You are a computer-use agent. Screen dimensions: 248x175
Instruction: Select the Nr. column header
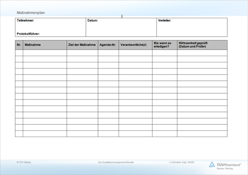pos(19,45)
